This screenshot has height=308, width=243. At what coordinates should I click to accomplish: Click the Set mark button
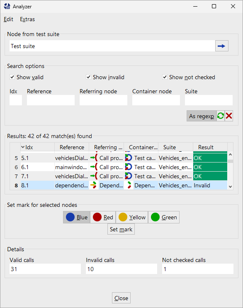click(121, 229)
